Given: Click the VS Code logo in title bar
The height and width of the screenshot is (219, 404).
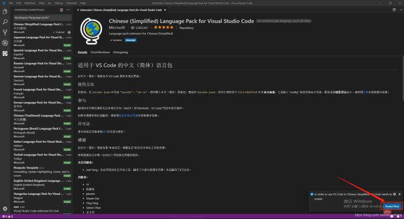Looking at the screenshot, I should coord(4,3).
